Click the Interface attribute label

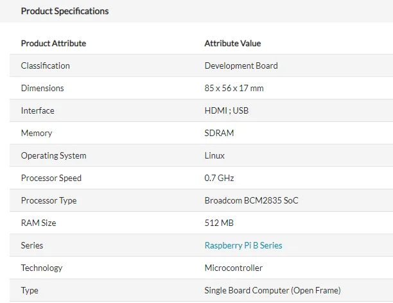(37, 110)
